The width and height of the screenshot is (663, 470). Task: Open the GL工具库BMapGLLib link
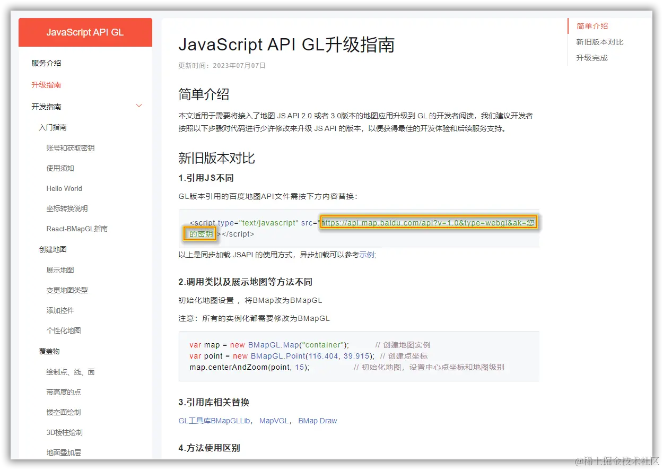(x=214, y=421)
